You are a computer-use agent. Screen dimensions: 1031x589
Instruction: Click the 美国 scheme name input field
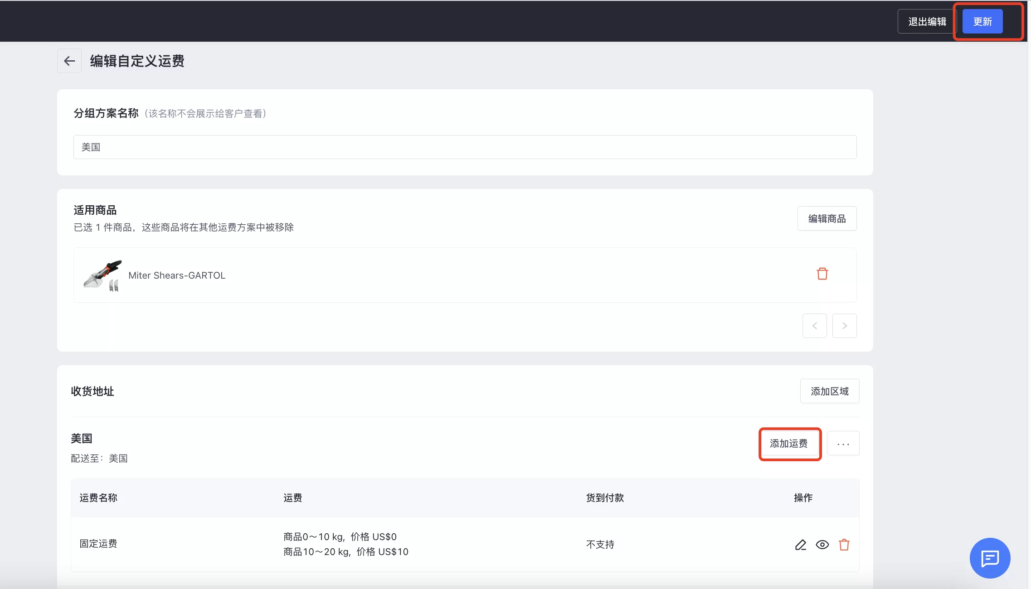tap(464, 146)
